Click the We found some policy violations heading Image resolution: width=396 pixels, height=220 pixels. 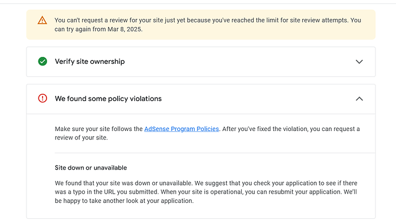pyautogui.click(x=108, y=99)
